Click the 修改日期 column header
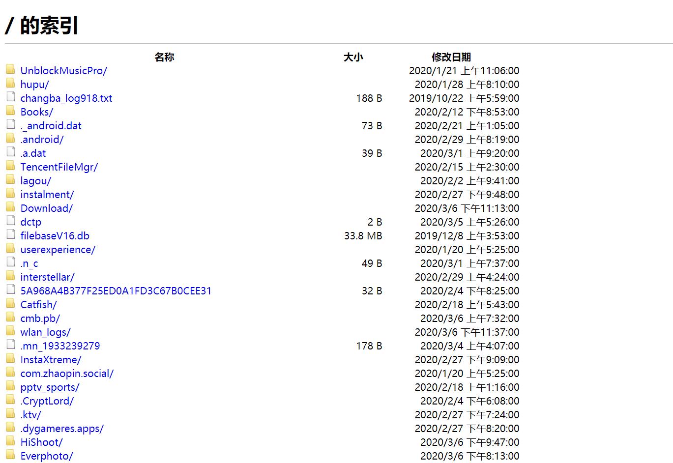673x463 pixels. point(451,57)
